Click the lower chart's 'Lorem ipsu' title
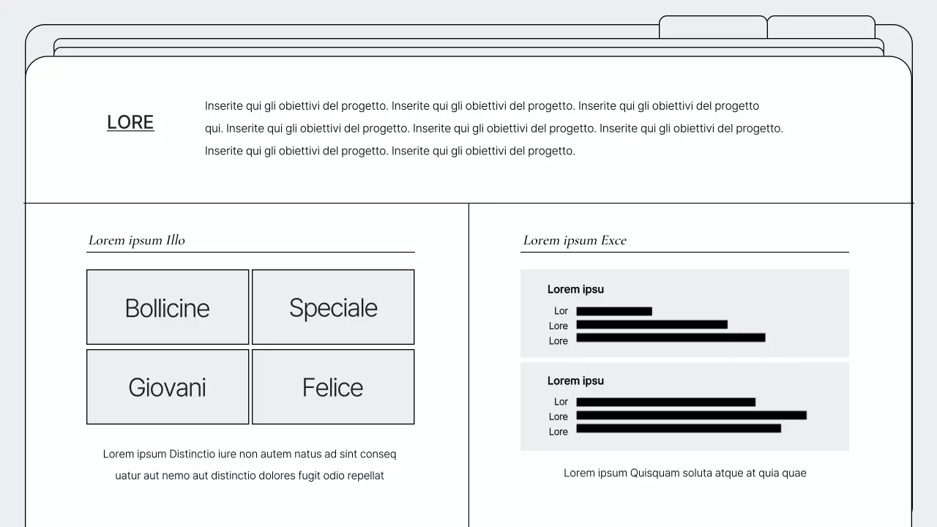The height and width of the screenshot is (527, 937). (x=575, y=381)
